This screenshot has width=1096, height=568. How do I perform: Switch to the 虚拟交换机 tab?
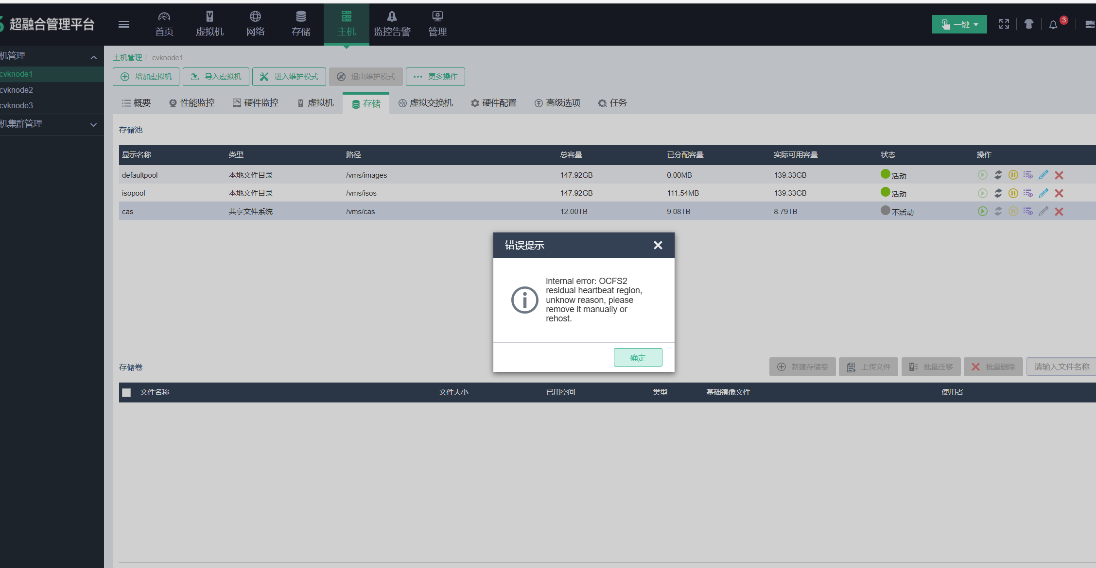(426, 103)
